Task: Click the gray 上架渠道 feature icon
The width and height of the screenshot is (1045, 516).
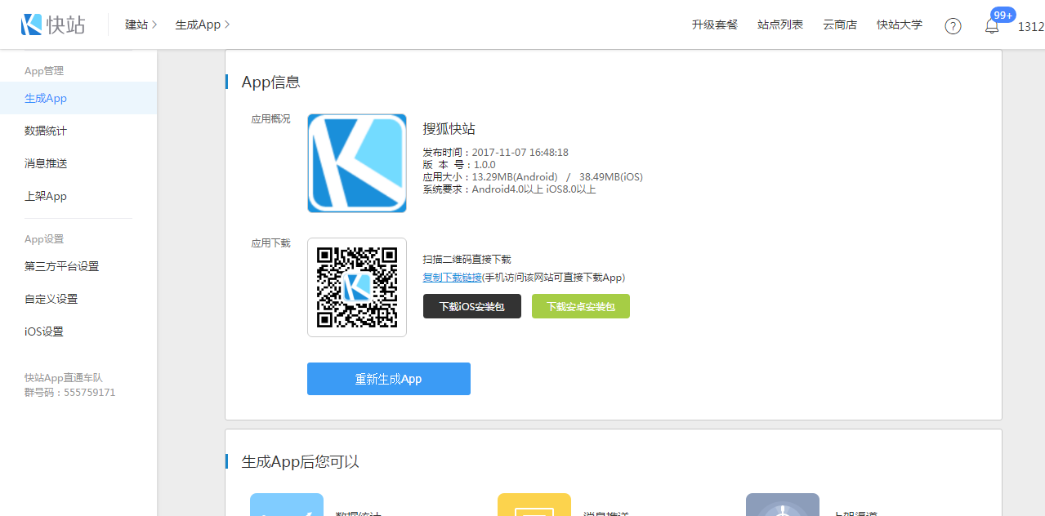Action: pos(782,505)
